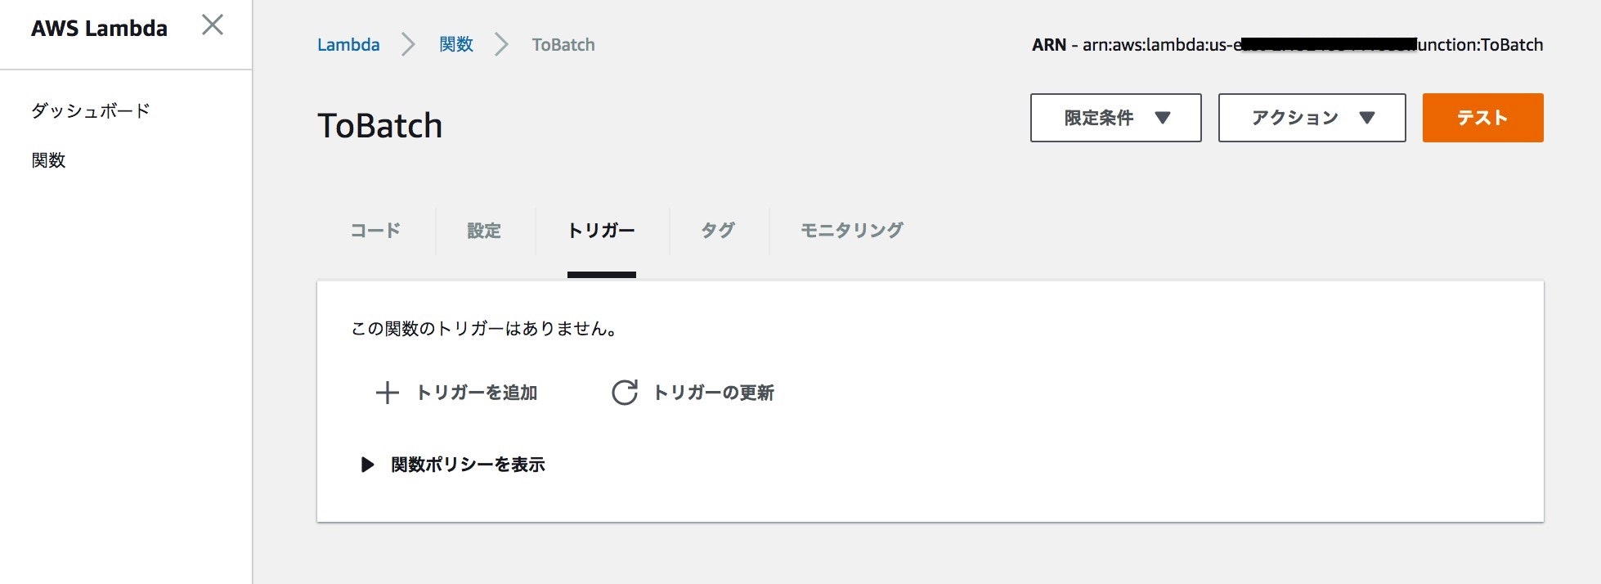Open the モニタリング tab

point(851,231)
